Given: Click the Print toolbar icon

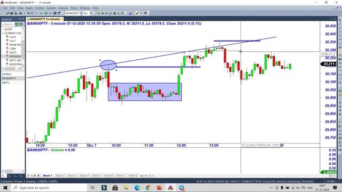Looking at the screenshot, I should click(x=20, y=13).
